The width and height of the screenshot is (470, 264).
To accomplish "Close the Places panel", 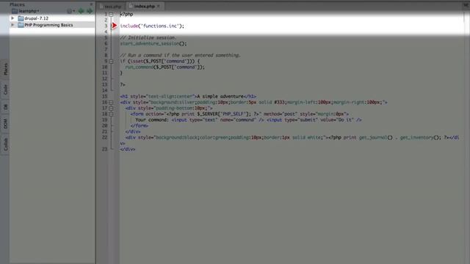I will click(x=91, y=4).
